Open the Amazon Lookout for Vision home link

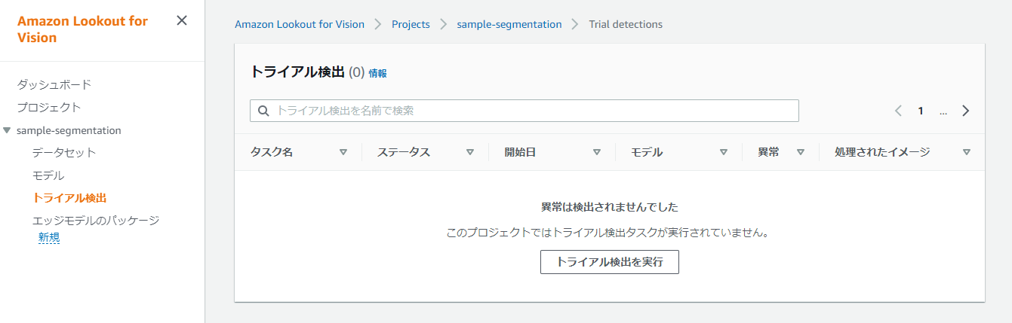coord(82,29)
